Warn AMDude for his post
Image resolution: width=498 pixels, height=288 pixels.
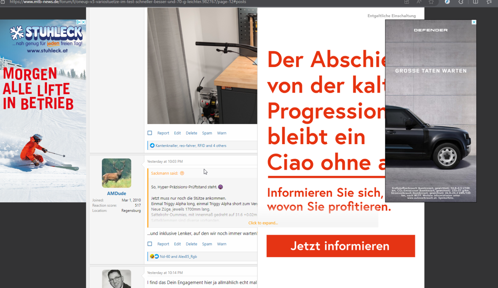tap(222, 244)
